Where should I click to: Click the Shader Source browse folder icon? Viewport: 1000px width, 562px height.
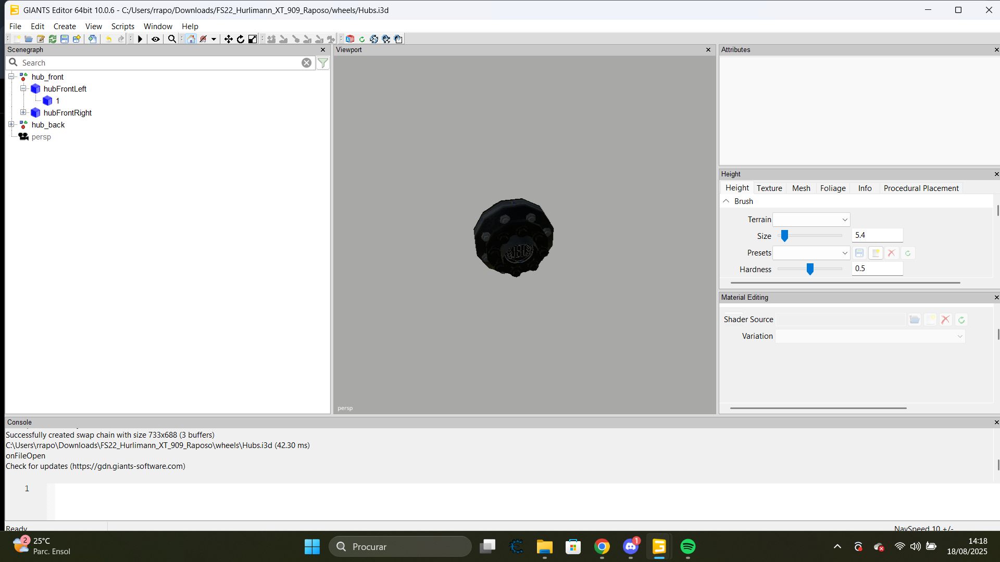[x=914, y=320]
